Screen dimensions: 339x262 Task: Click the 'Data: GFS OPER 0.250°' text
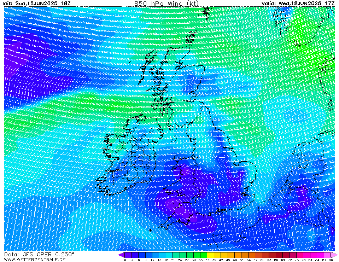click(x=39, y=255)
